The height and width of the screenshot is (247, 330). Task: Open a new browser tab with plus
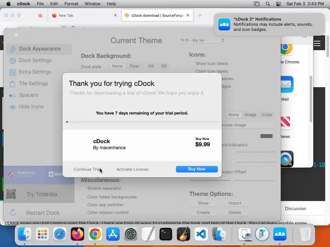click(200, 15)
